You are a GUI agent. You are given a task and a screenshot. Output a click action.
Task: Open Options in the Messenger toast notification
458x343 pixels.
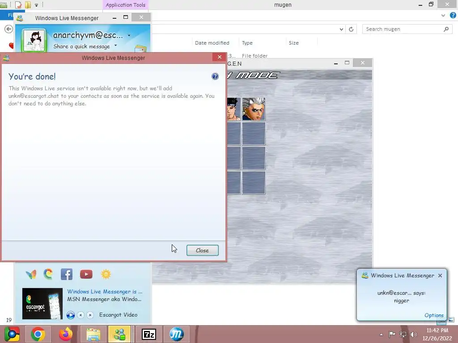pyautogui.click(x=434, y=315)
